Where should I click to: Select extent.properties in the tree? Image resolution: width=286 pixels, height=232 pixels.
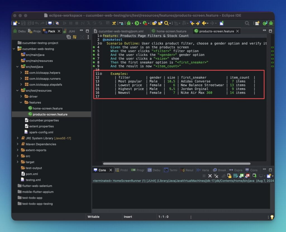(x=41, y=126)
